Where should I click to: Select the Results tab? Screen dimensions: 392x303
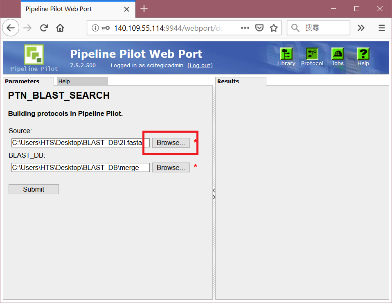coord(241,81)
